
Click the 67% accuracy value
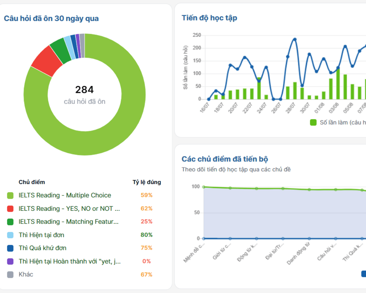[146, 275]
